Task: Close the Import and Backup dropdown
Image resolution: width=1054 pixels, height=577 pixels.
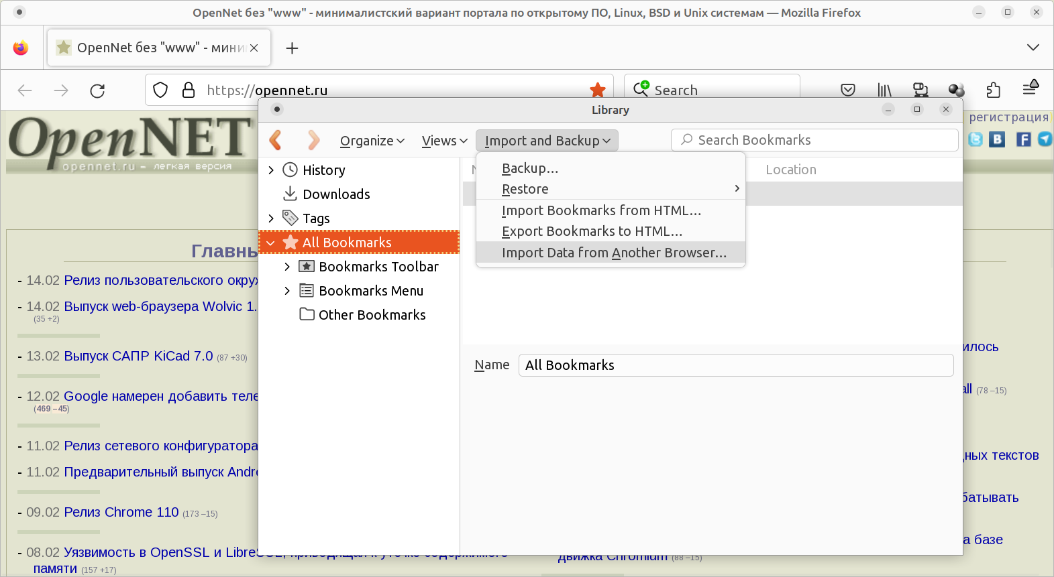Action: (x=547, y=141)
